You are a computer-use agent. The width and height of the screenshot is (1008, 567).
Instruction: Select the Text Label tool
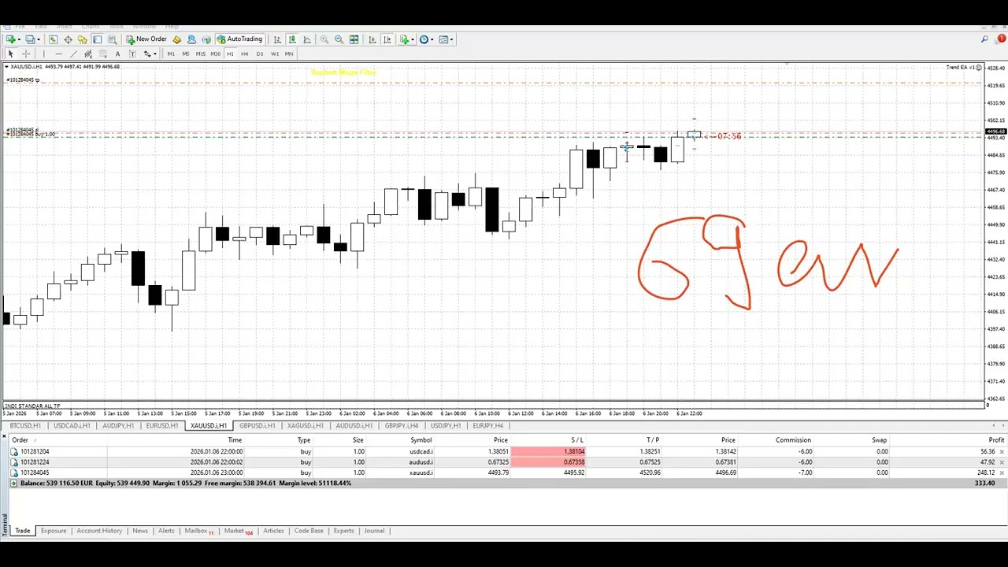click(x=132, y=54)
